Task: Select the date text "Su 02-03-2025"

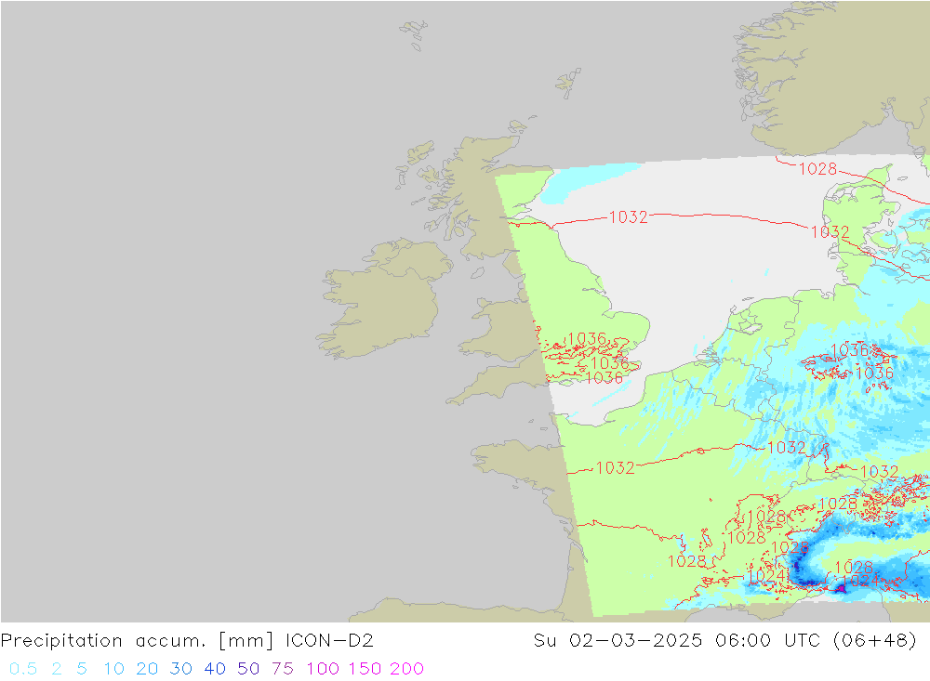Action: click(618, 641)
